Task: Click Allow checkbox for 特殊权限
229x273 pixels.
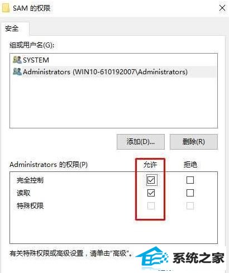Action: (x=151, y=206)
